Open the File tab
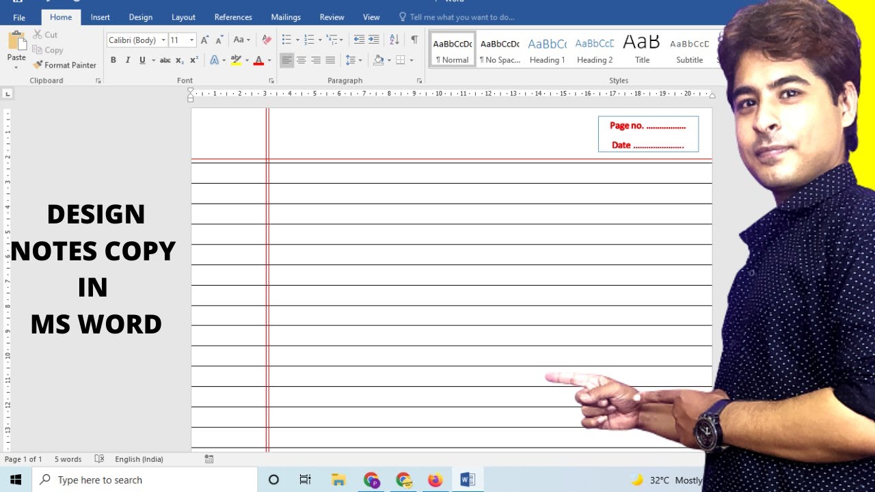 [x=19, y=17]
